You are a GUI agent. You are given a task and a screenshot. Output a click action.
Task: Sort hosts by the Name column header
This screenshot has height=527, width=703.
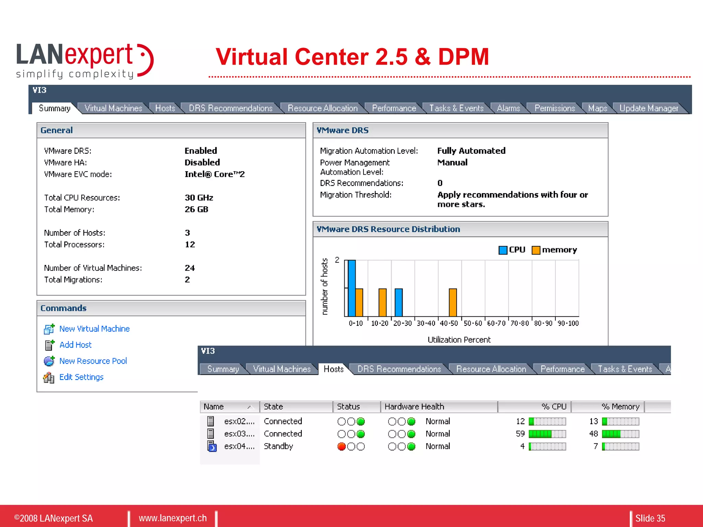[x=229, y=407]
